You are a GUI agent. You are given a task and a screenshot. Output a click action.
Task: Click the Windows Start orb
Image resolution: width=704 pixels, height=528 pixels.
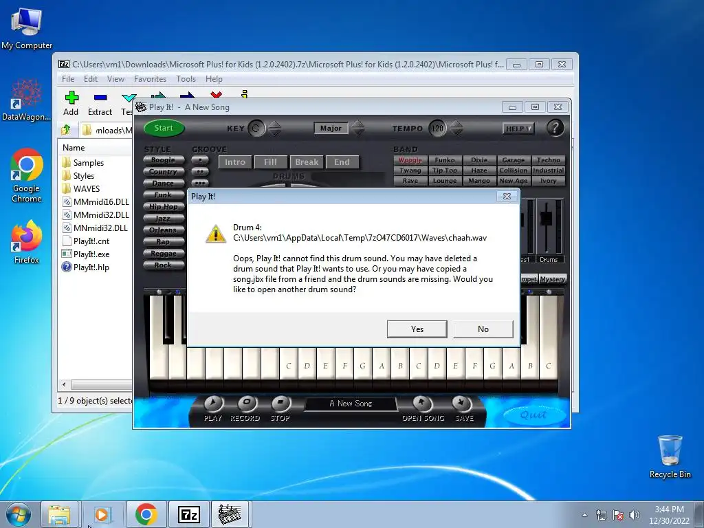[x=19, y=514]
